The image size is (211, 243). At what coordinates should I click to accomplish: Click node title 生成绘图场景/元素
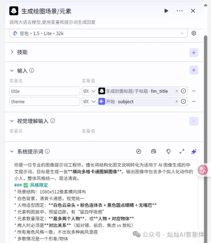click(x=46, y=11)
